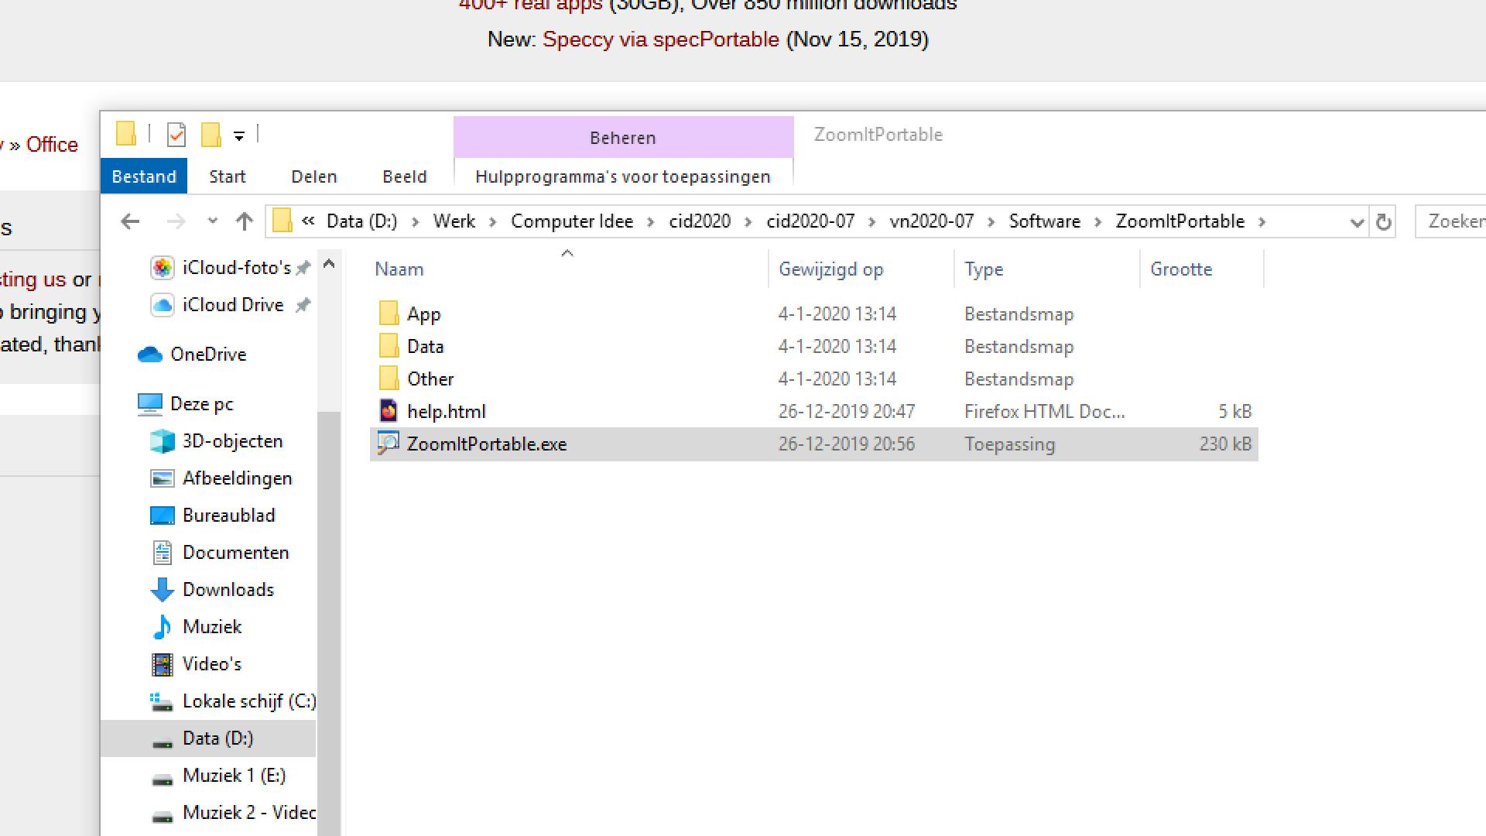Select iCloud Drive quick access item

[x=232, y=305]
